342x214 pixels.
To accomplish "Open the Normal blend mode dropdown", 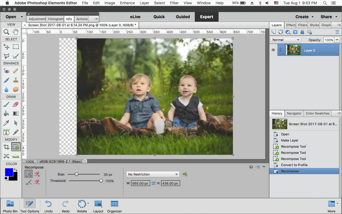I will (x=286, y=40).
